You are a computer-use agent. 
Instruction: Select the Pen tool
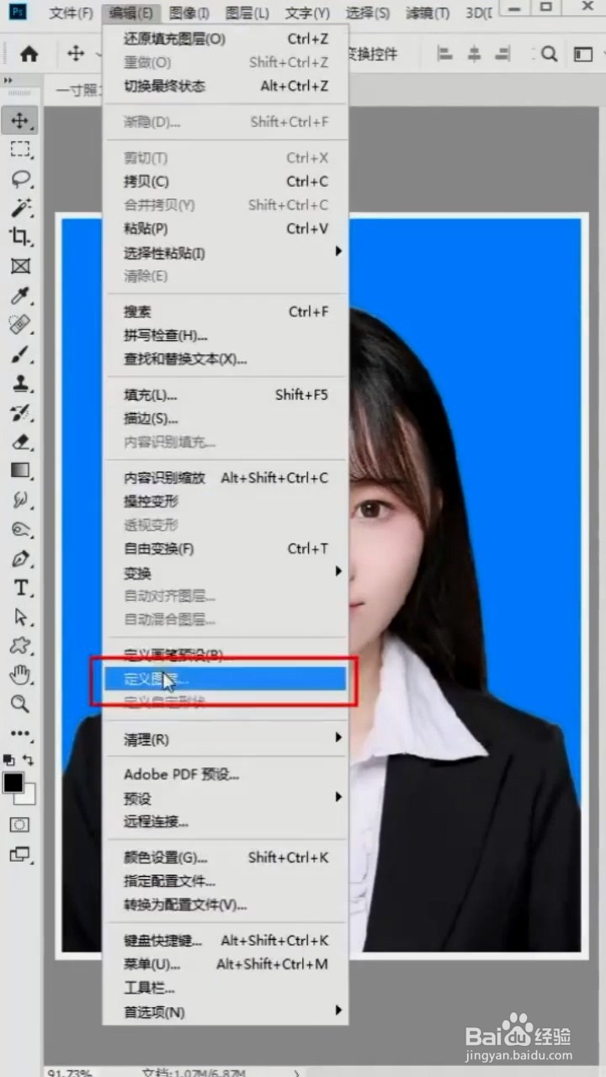[x=20, y=559]
